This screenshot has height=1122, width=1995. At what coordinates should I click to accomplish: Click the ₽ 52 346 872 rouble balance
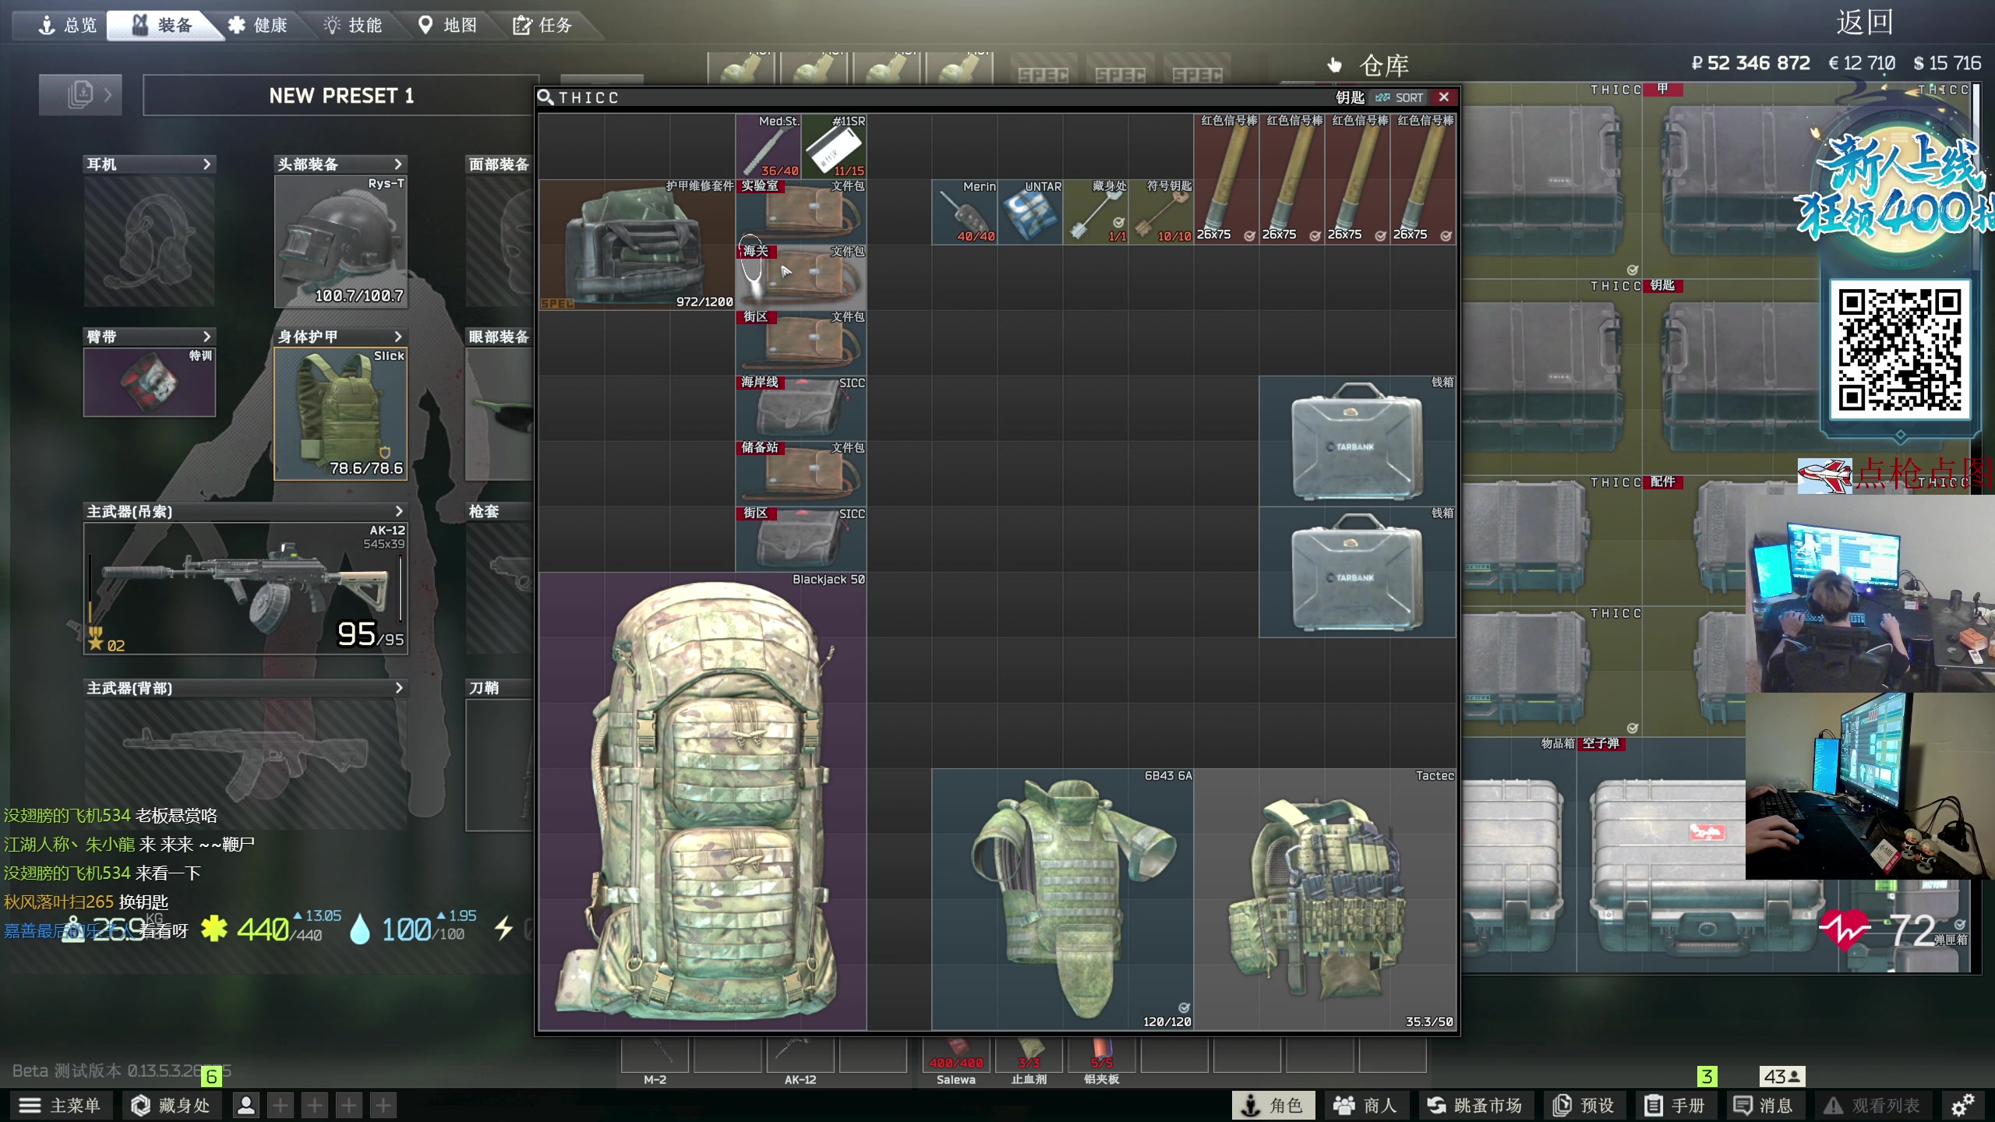(x=1750, y=63)
